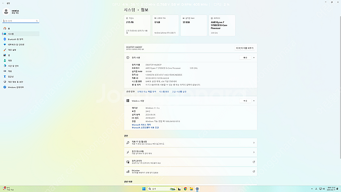Click the Device Manager icon
The height and width of the screenshot is (192, 341).
point(128,162)
